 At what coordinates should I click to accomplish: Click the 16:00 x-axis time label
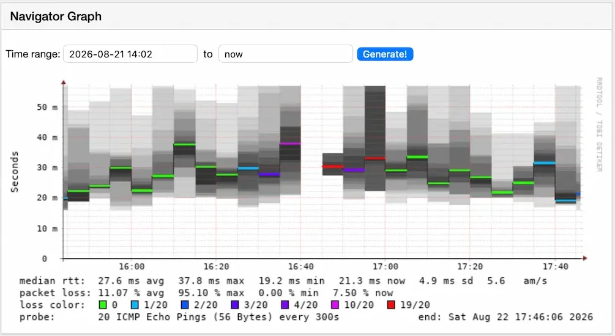click(x=132, y=267)
